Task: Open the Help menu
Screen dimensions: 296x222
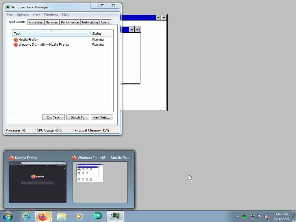Action: click(66, 14)
